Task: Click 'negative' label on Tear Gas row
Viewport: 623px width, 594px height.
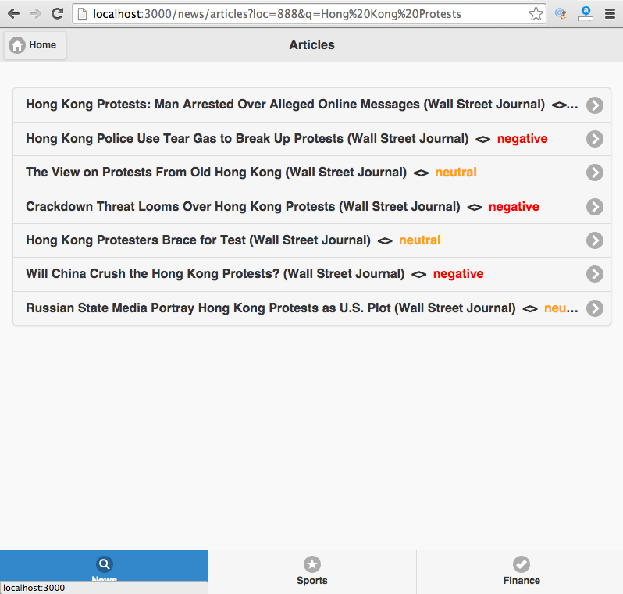Action: [522, 139]
